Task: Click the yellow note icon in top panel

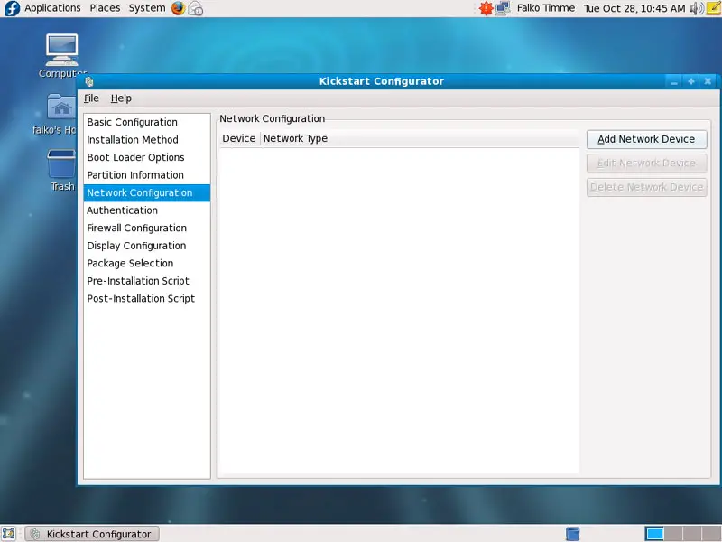Action: pyautogui.click(x=713, y=8)
